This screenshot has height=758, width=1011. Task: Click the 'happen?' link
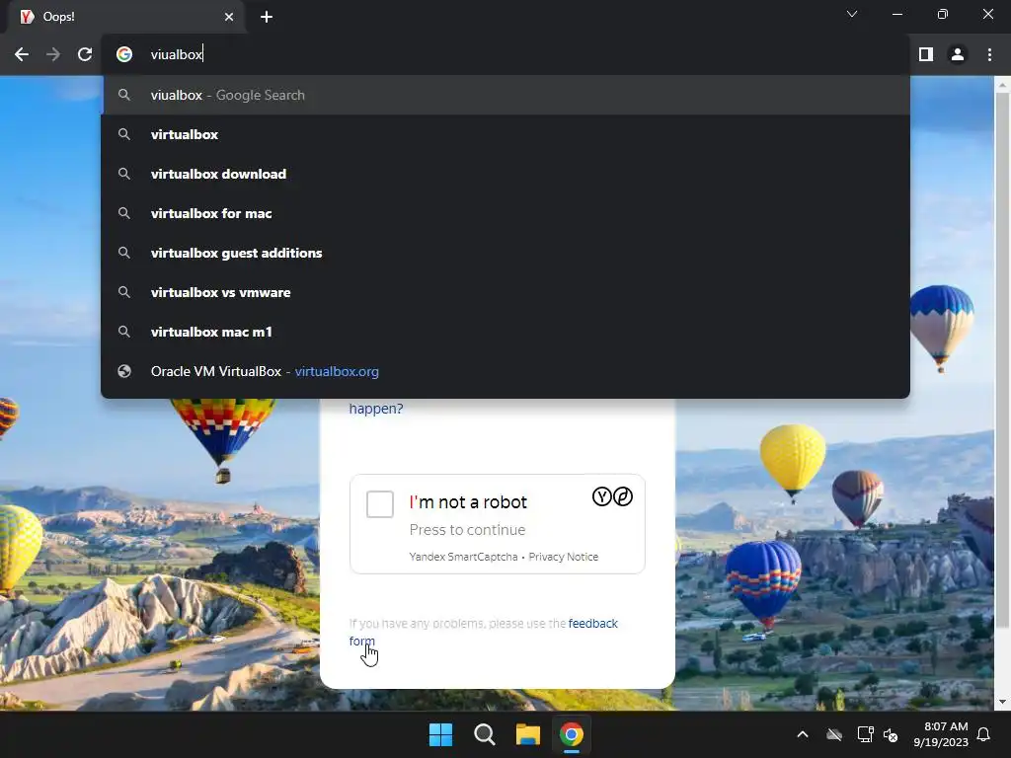376,409
